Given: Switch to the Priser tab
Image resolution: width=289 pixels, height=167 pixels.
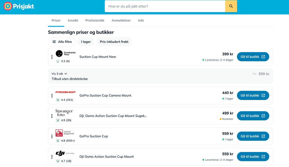Looking at the screenshot, I should pyautogui.click(x=56, y=20).
